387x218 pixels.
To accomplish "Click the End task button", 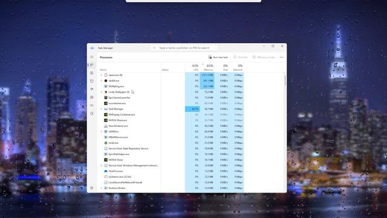I will [x=241, y=58].
